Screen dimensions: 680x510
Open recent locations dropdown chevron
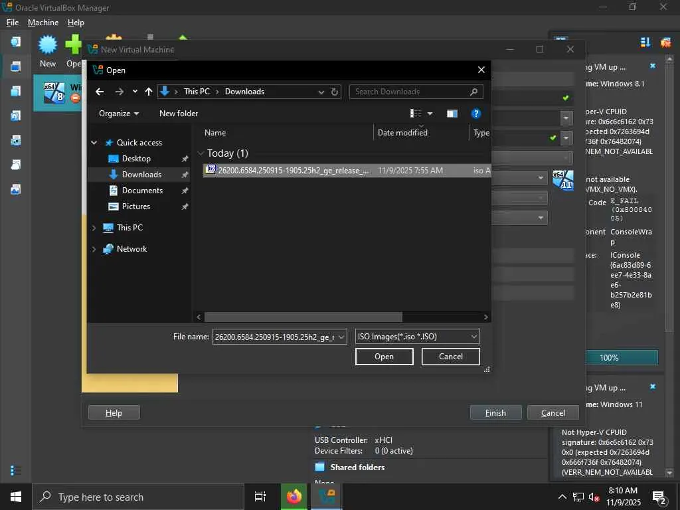point(135,92)
